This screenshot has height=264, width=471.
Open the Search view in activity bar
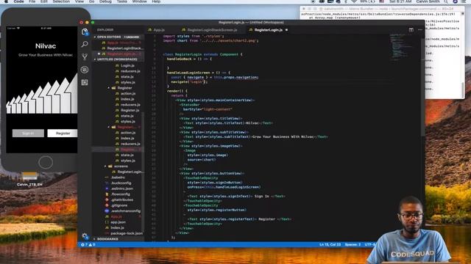coord(85,44)
